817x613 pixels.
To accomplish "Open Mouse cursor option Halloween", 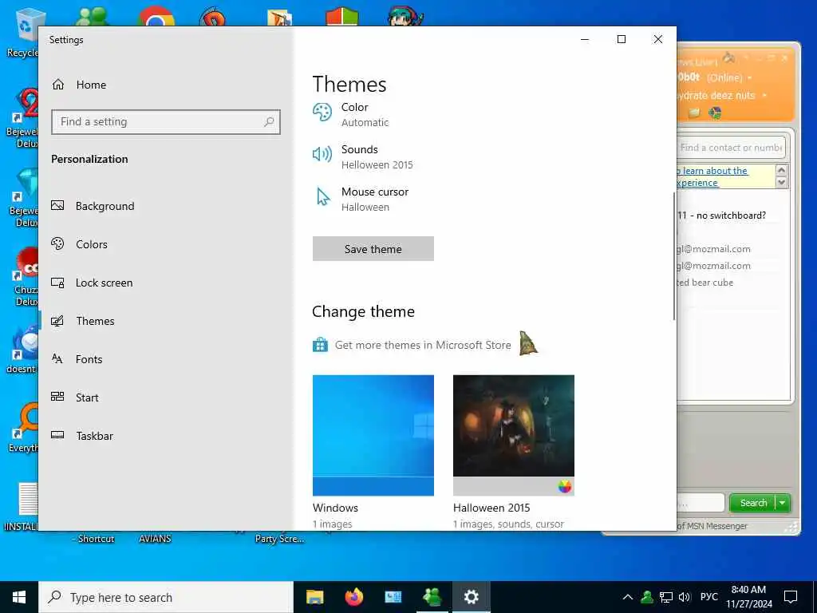I will [x=361, y=199].
